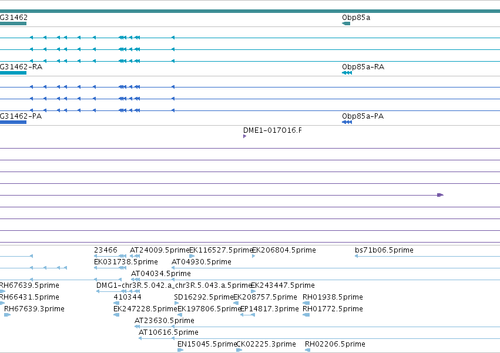
Task: Click the EK116527.5prime EST label
Action: coord(221,250)
